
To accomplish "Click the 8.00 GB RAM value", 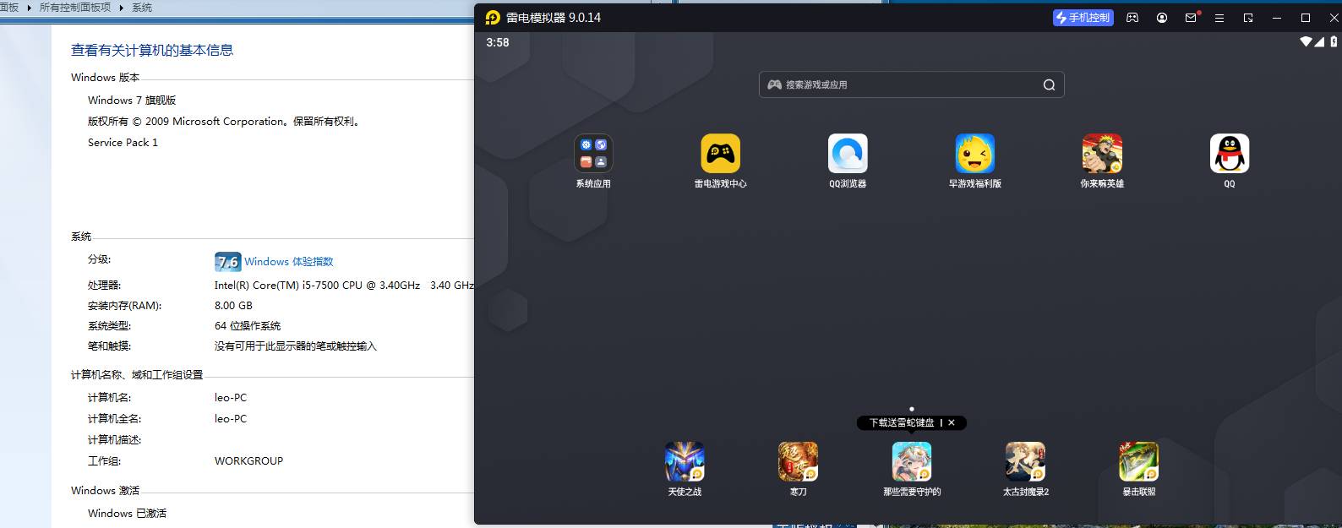I will tap(233, 305).
